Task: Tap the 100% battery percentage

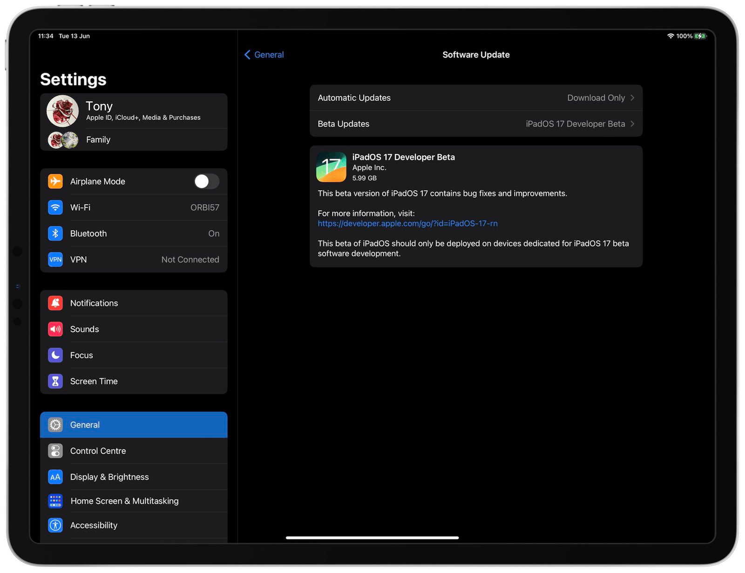Action: pos(684,36)
